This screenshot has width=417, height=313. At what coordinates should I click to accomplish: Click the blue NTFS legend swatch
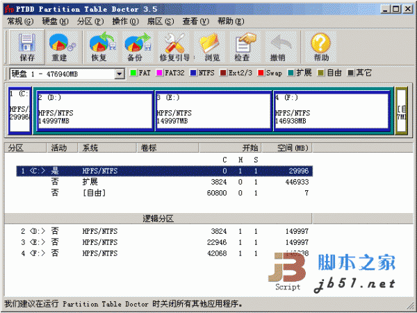(x=193, y=73)
